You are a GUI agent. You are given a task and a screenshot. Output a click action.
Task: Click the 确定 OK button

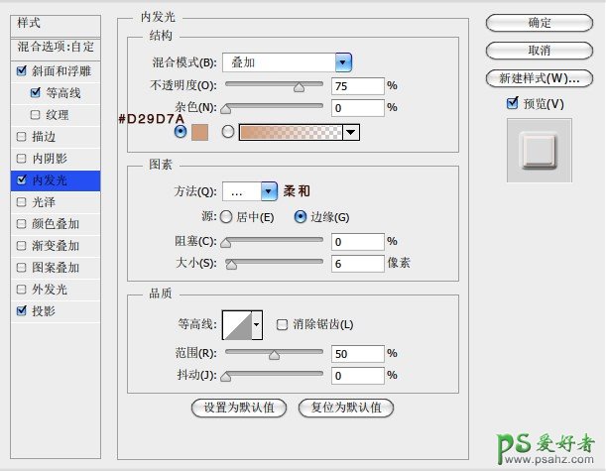click(540, 22)
